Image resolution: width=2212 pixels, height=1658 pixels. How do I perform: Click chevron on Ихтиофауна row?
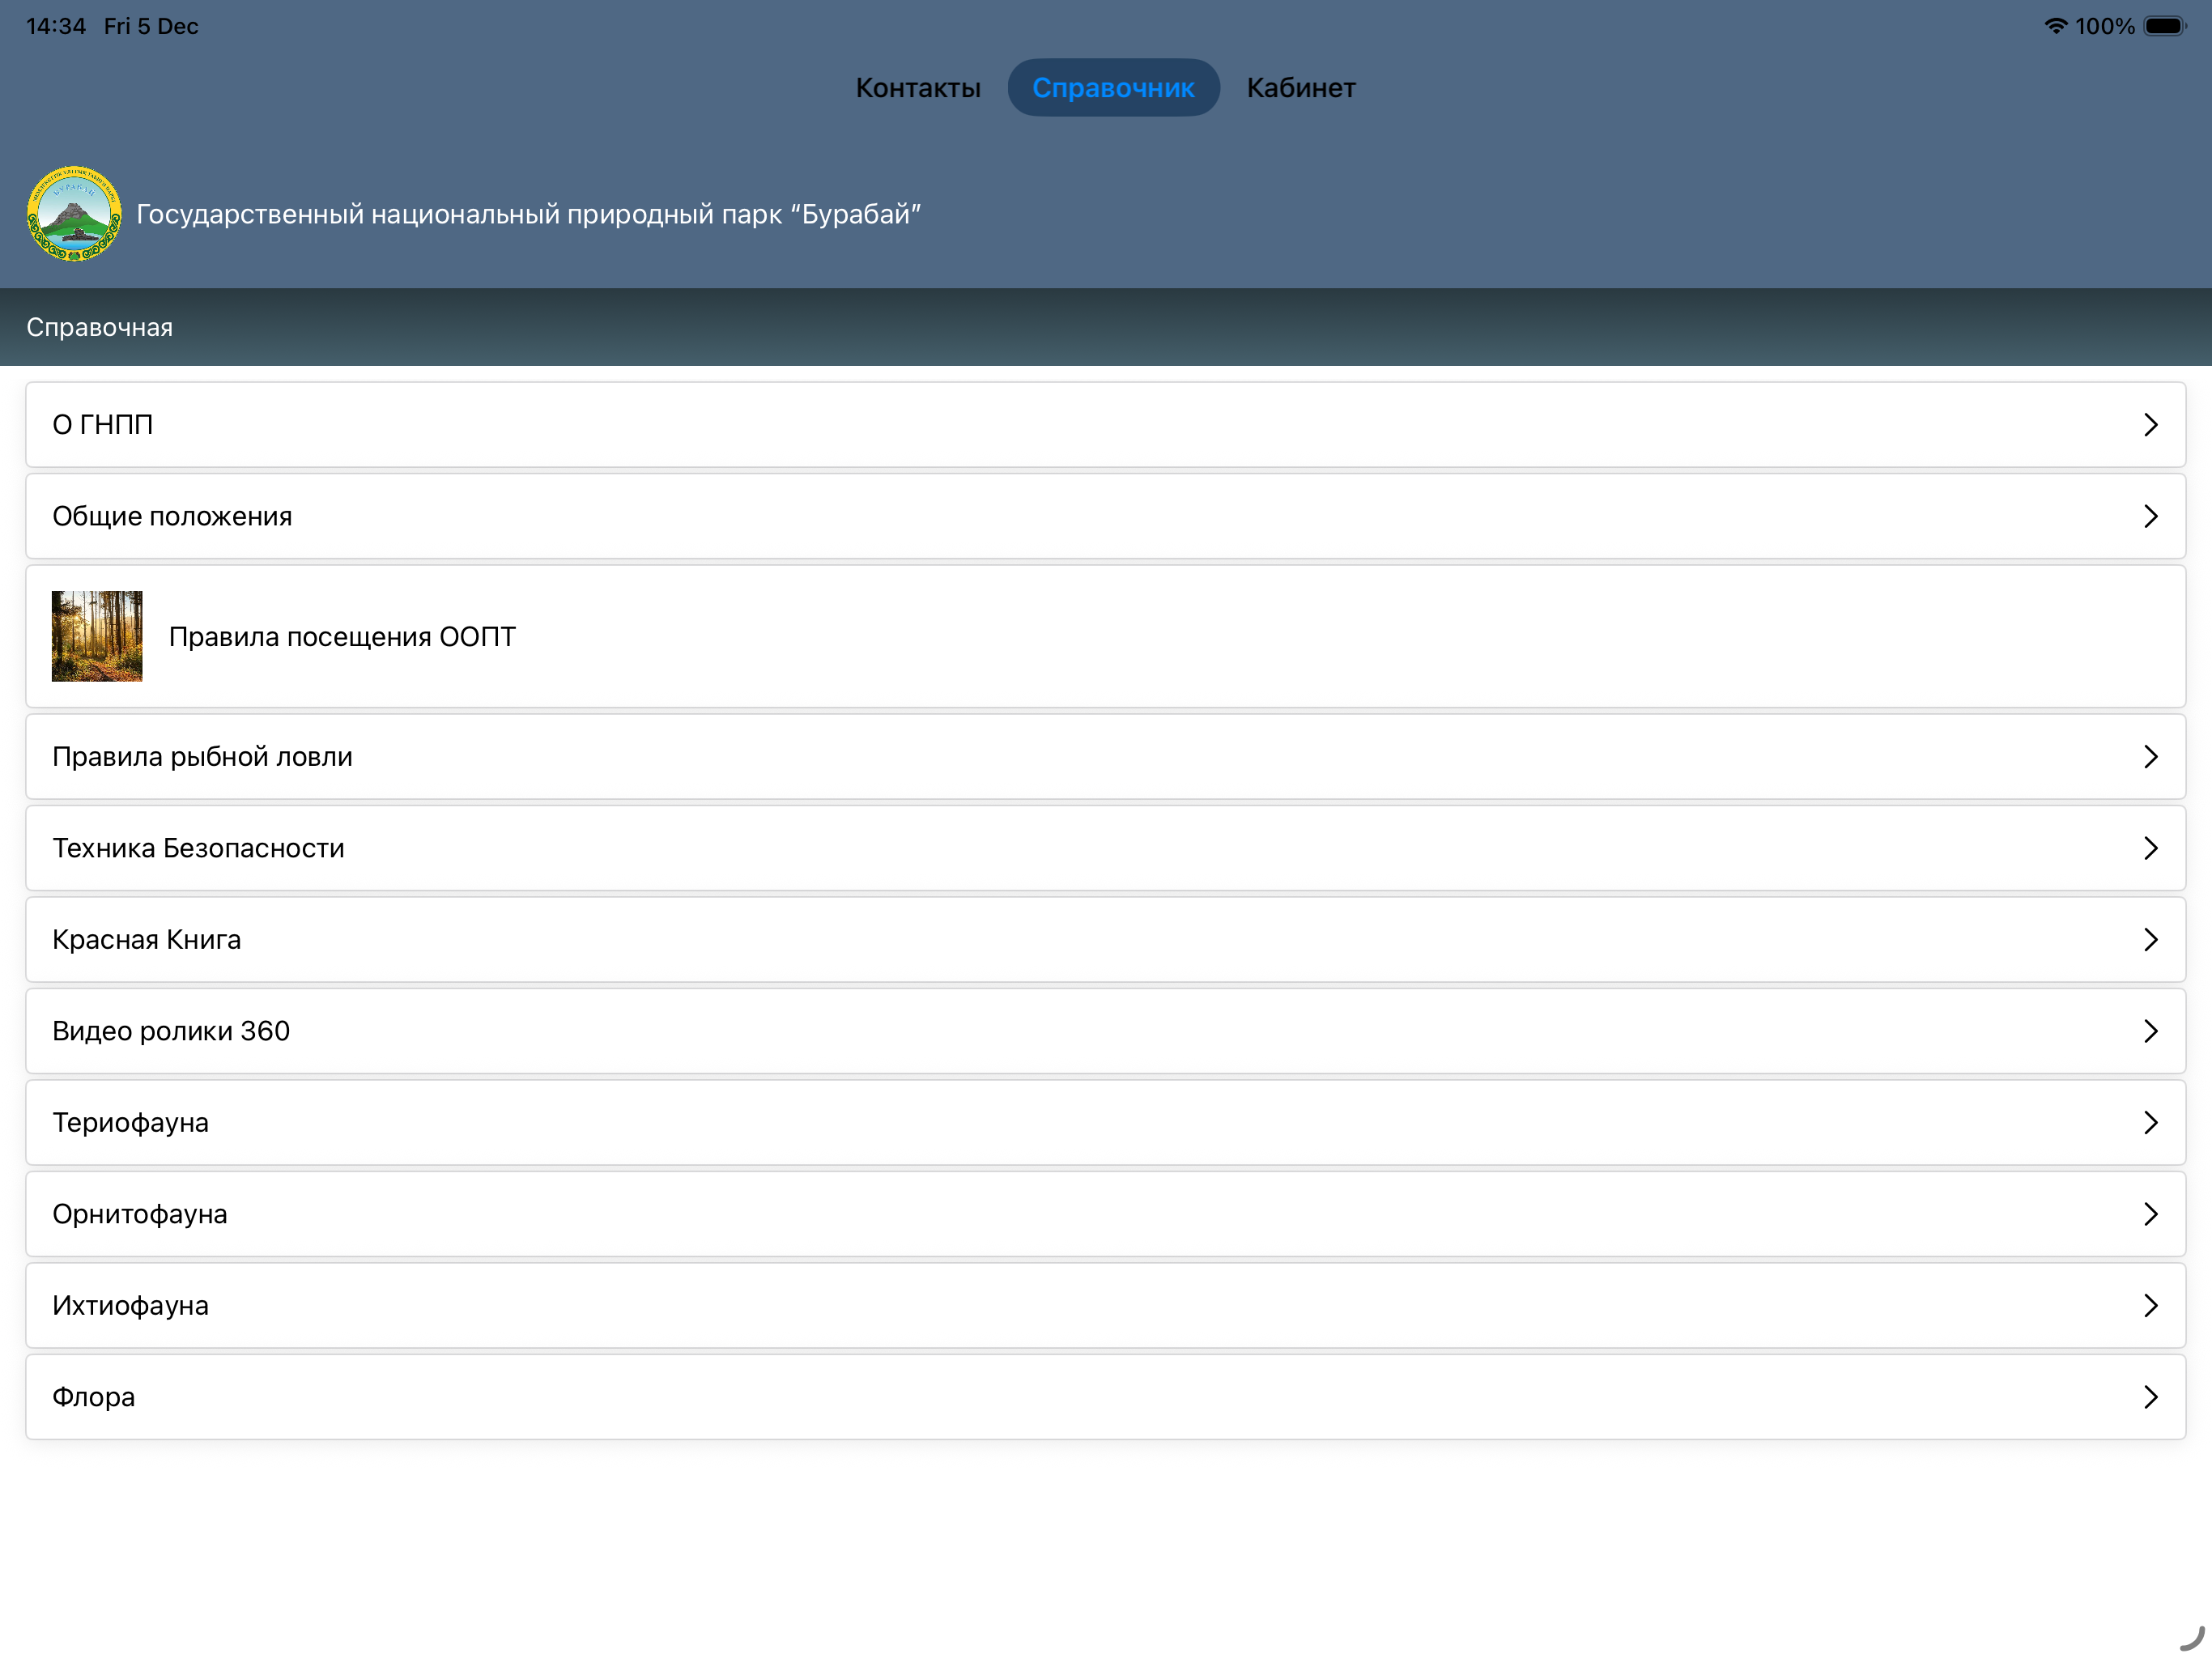[x=2151, y=1306]
